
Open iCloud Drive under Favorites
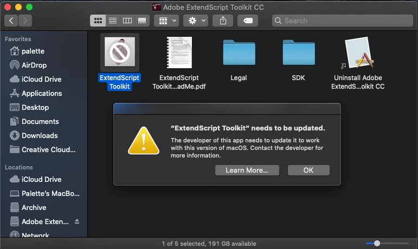click(x=35, y=79)
